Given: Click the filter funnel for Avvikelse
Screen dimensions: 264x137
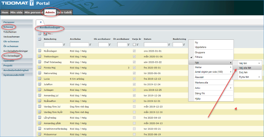Looking at the screenshot, I should point(90,45).
